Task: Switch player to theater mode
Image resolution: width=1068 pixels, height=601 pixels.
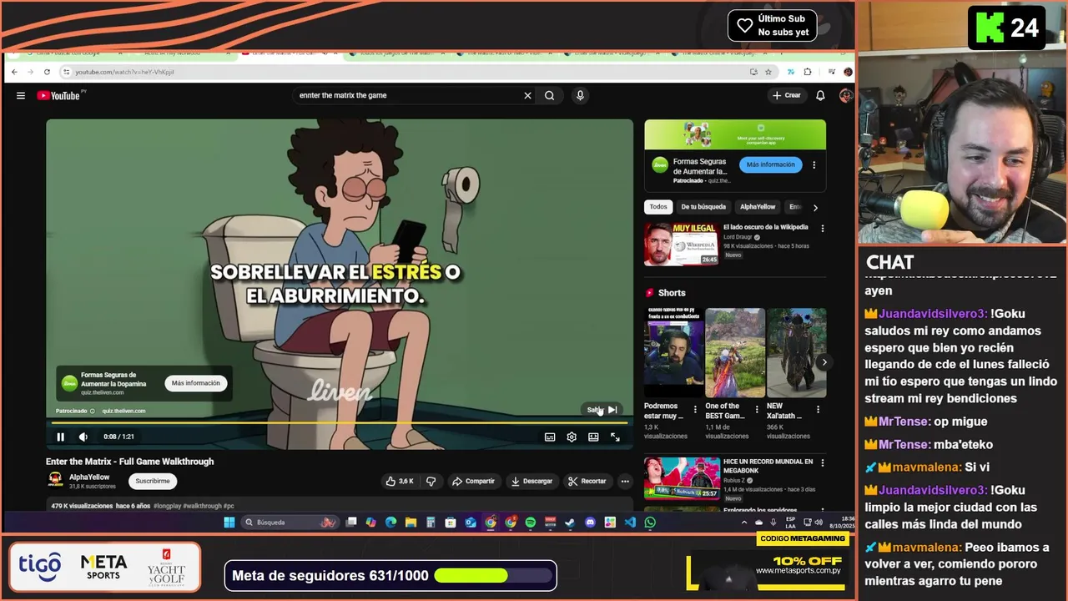Action: point(593,437)
